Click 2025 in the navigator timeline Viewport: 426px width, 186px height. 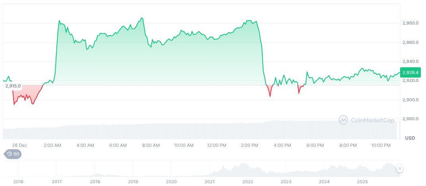(x=362, y=182)
